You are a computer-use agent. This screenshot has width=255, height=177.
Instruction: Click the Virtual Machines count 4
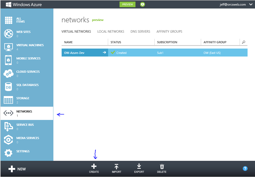18,49
